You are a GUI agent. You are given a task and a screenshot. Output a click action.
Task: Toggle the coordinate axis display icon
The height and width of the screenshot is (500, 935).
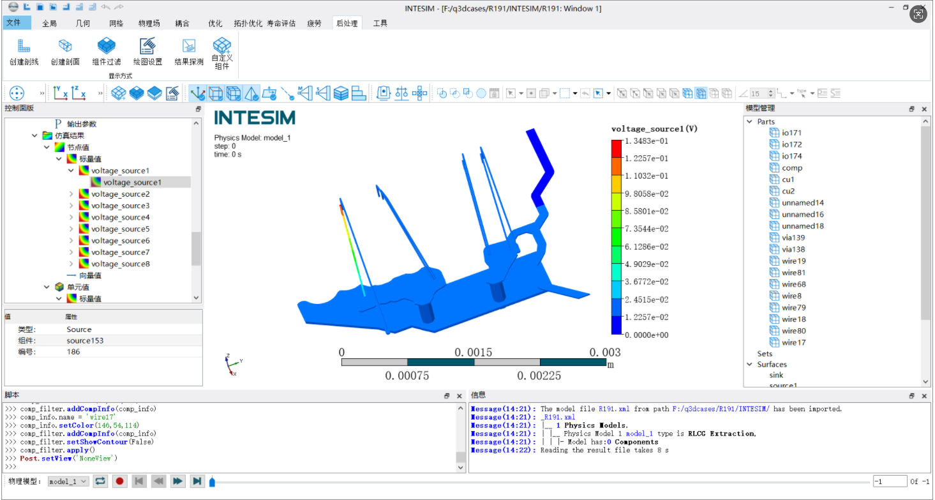coord(198,93)
